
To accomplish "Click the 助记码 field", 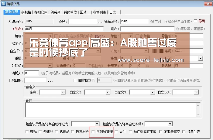I will (x=189, y=66).
